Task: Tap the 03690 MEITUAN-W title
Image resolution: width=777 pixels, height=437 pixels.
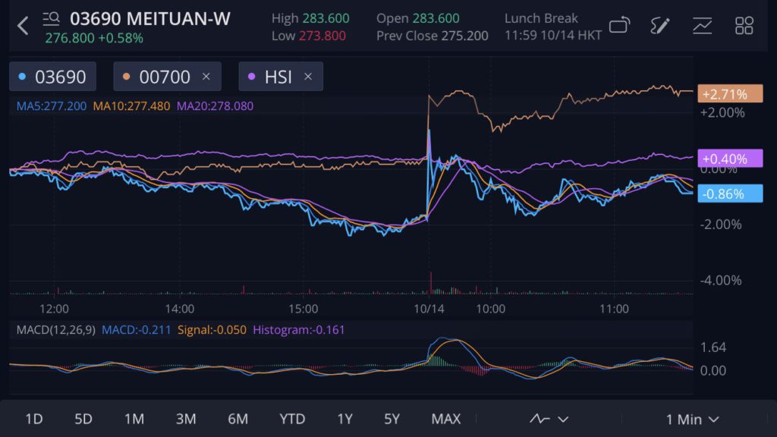Action: 150,19
